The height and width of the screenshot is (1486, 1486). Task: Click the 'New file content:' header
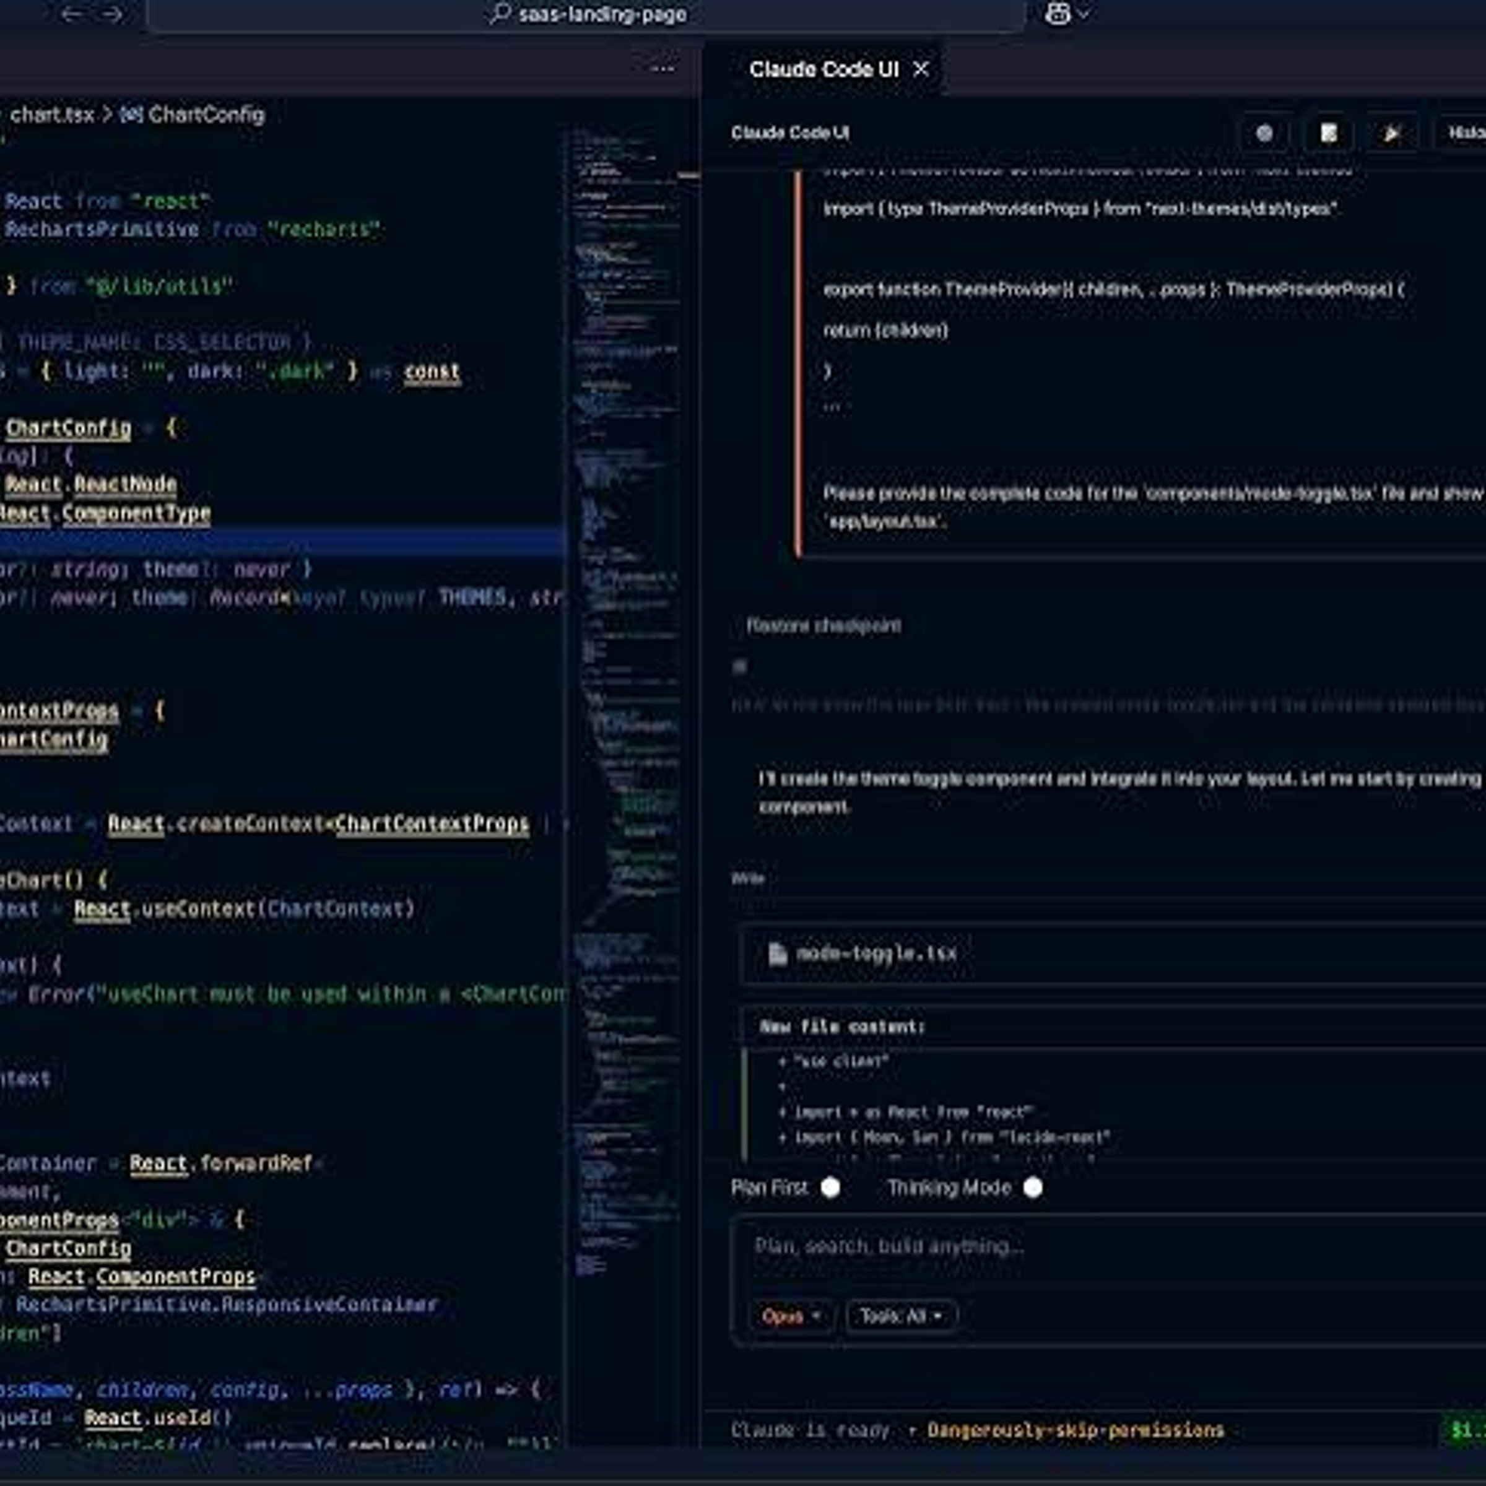[x=842, y=1027]
